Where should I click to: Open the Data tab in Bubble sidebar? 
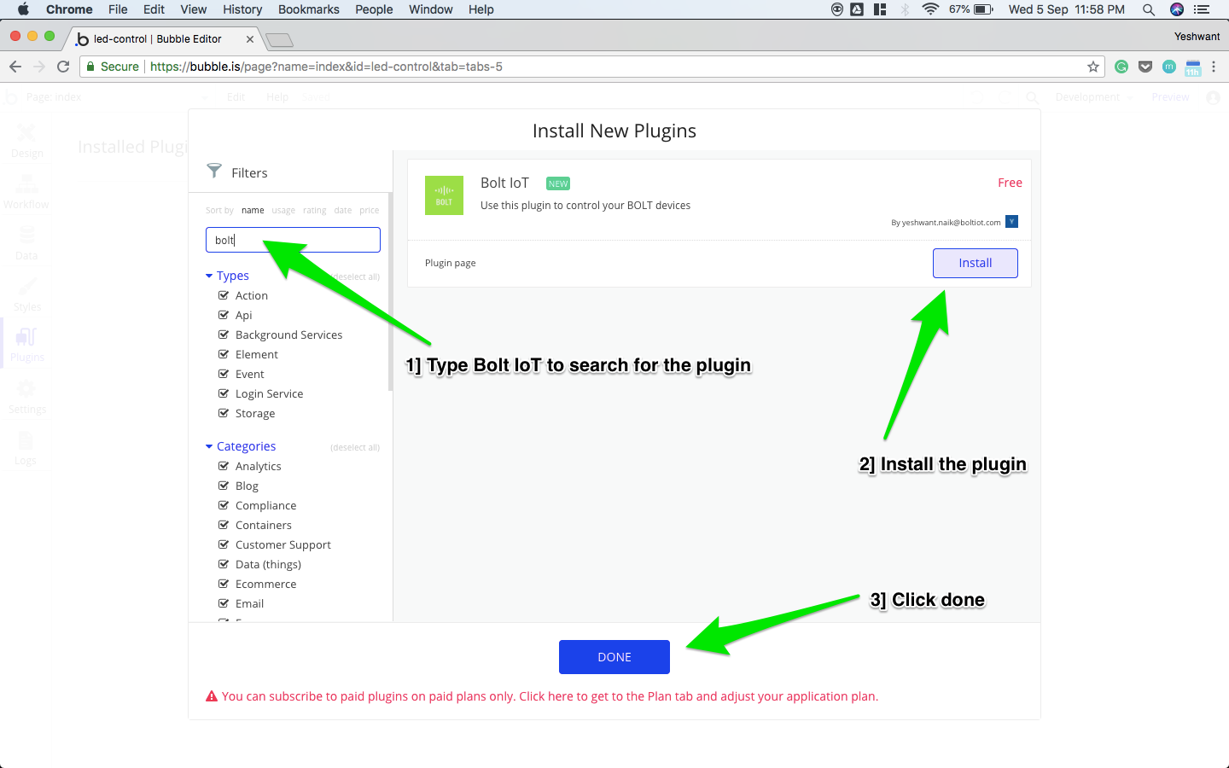point(26,243)
